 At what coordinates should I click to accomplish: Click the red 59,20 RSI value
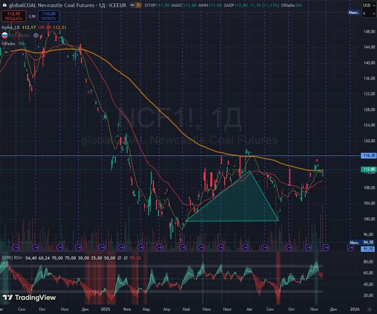point(135,258)
